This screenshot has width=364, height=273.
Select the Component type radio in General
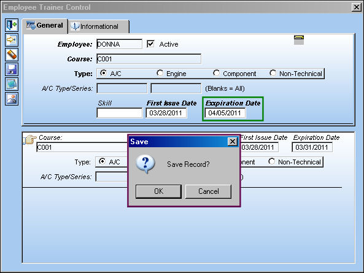[216, 73]
